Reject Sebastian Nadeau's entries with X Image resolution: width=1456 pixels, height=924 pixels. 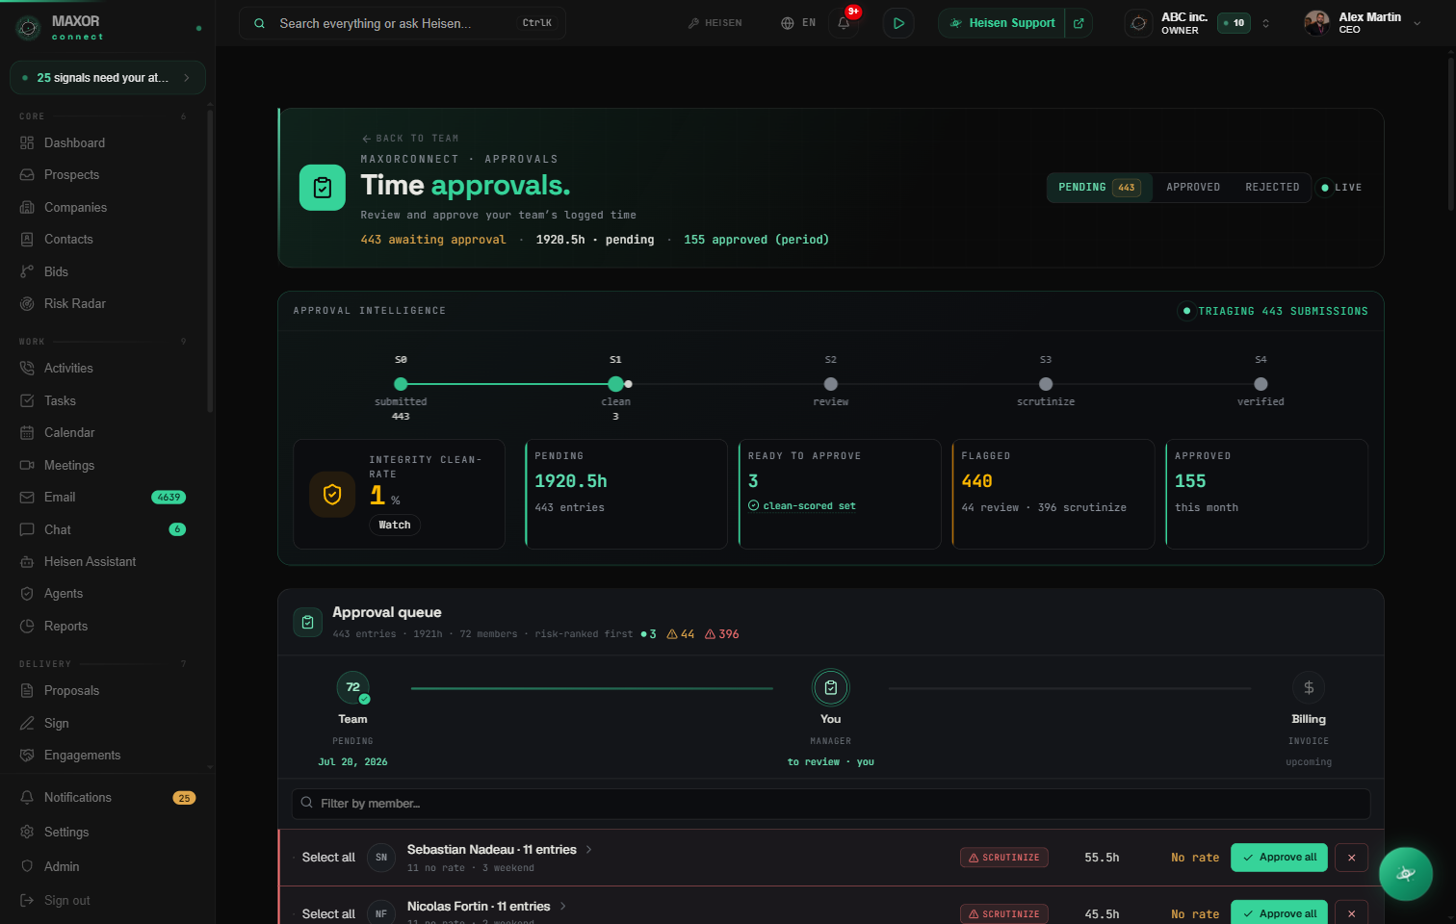(x=1351, y=858)
